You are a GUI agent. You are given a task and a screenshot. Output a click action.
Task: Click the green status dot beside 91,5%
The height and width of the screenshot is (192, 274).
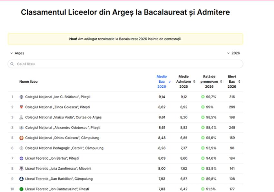pos(203,189)
